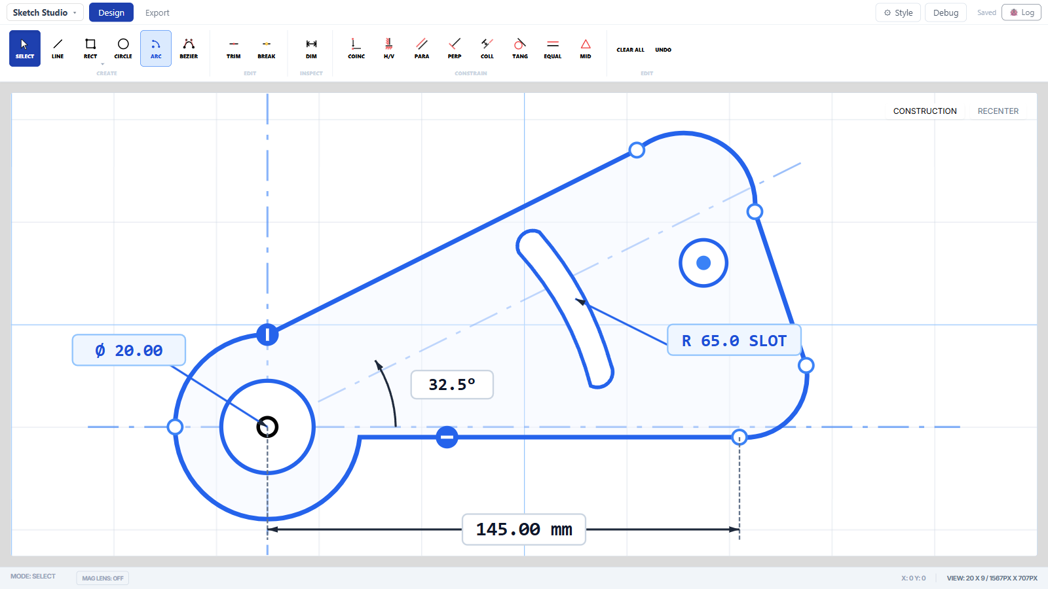This screenshot has height=589, width=1048.
Task: Click the Saved status text
Action: (986, 12)
